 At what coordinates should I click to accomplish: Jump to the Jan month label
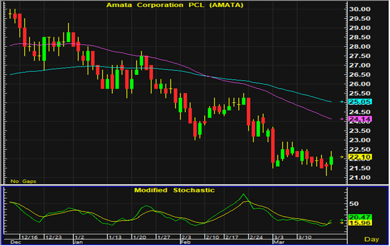79,241
